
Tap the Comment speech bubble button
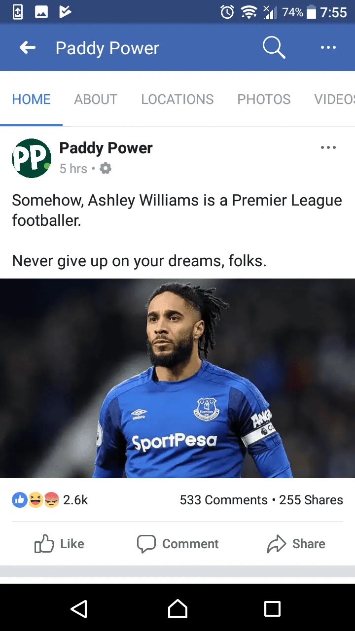pyautogui.click(x=177, y=544)
